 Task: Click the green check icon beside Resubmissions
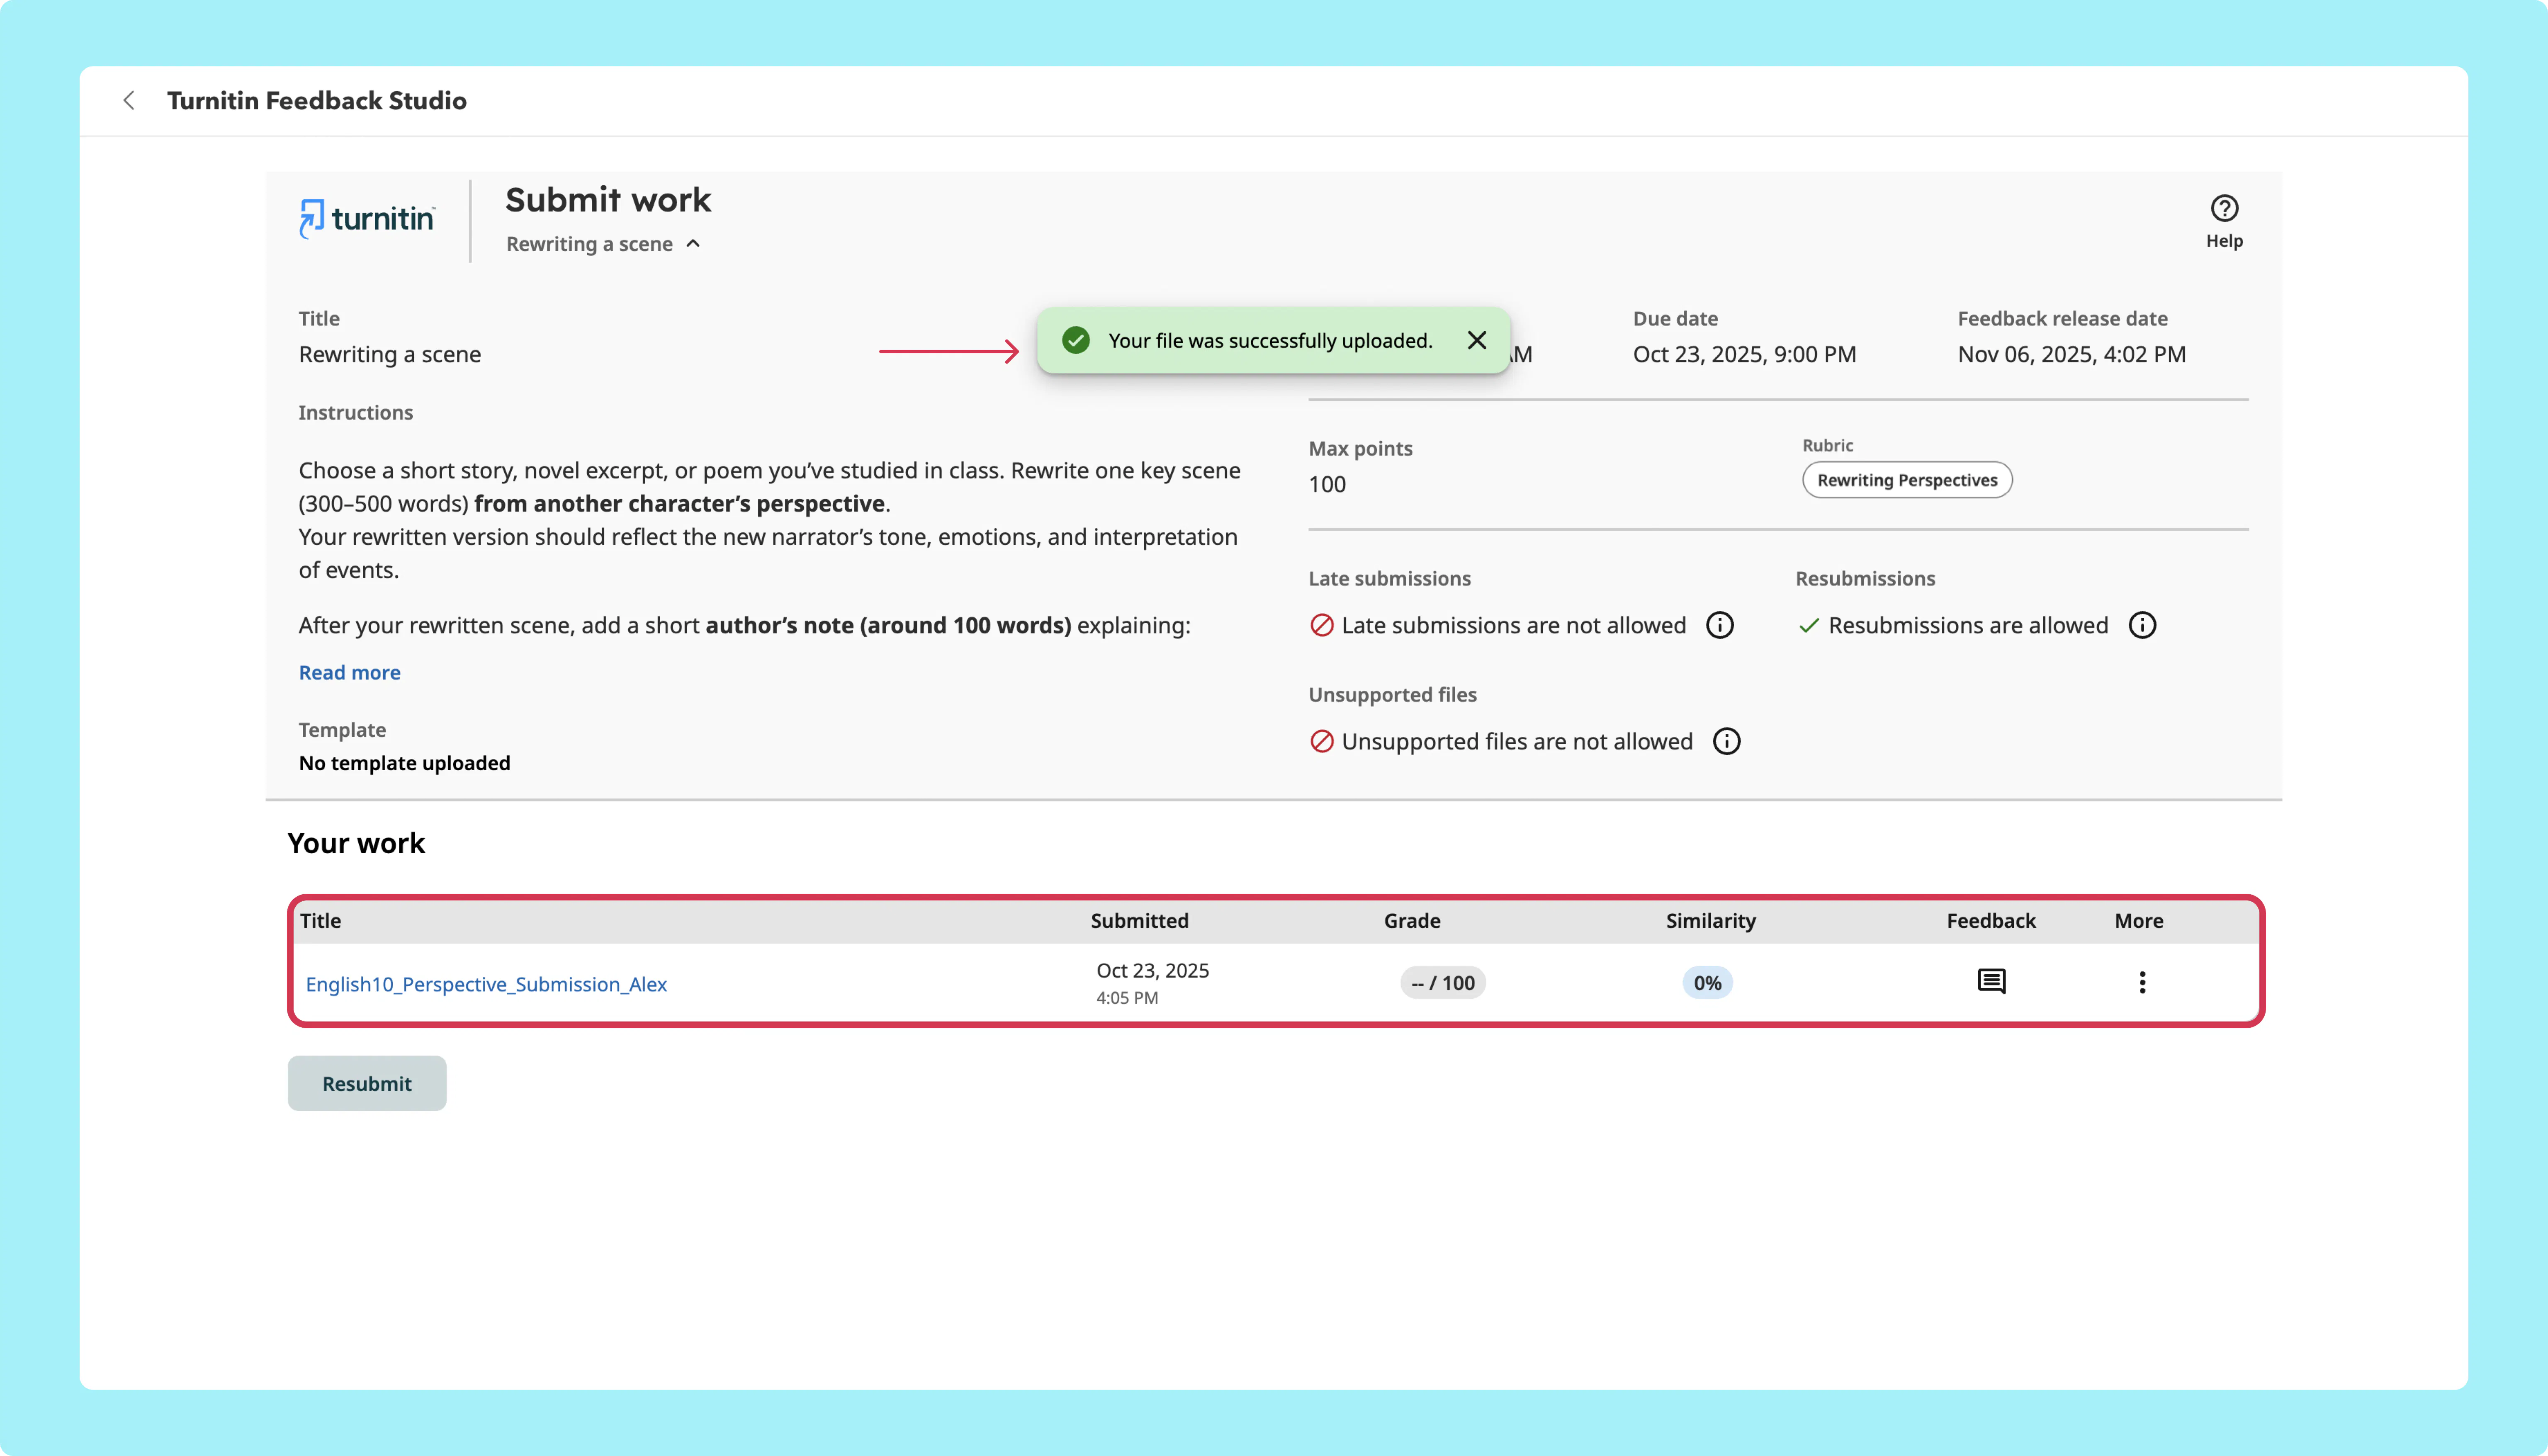(x=1808, y=625)
